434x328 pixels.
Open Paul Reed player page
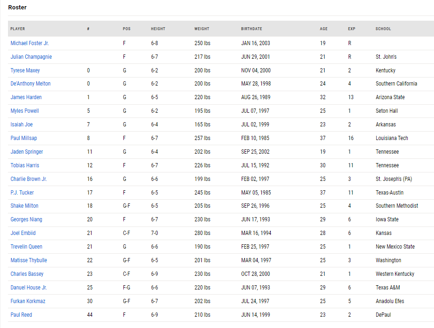pyautogui.click(x=21, y=315)
